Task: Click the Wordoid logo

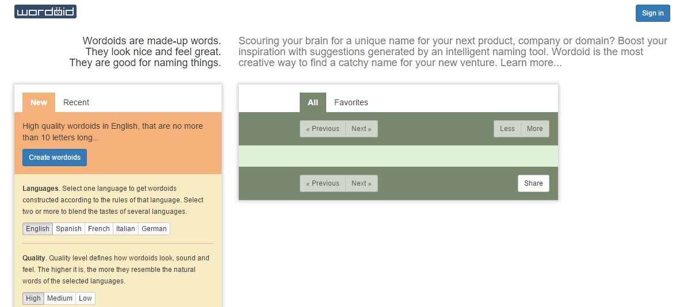Action: pos(45,11)
